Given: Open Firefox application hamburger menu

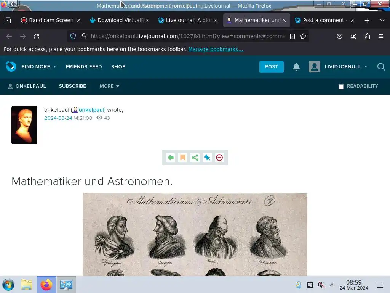Looking at the screenshot, I should coord(381,36).
